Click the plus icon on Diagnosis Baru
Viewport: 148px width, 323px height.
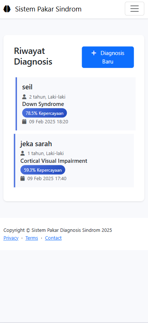[94, 53]
